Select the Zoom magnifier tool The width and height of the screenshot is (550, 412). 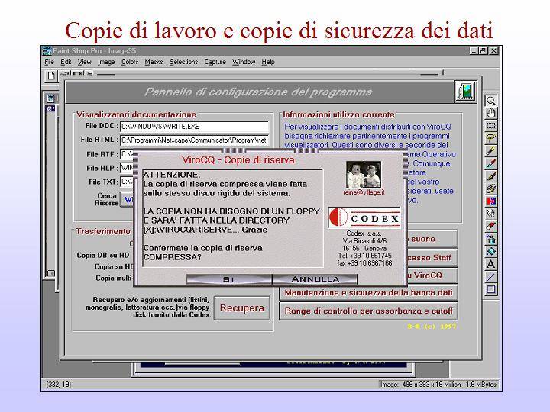tap(490, 101)
